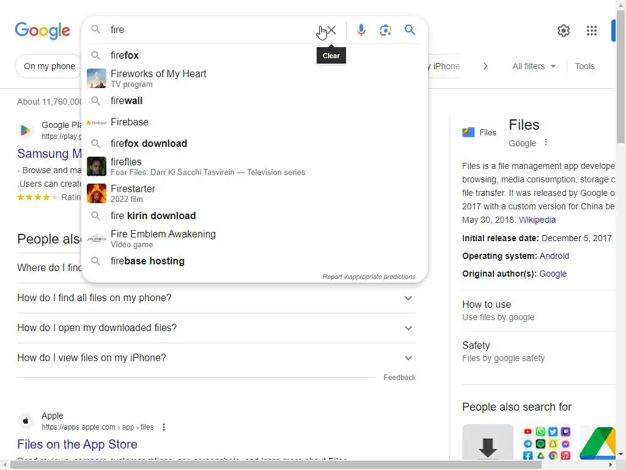Select the On my phone filter chip
This screenshot has height=470, width=626.
click(49, 66)
